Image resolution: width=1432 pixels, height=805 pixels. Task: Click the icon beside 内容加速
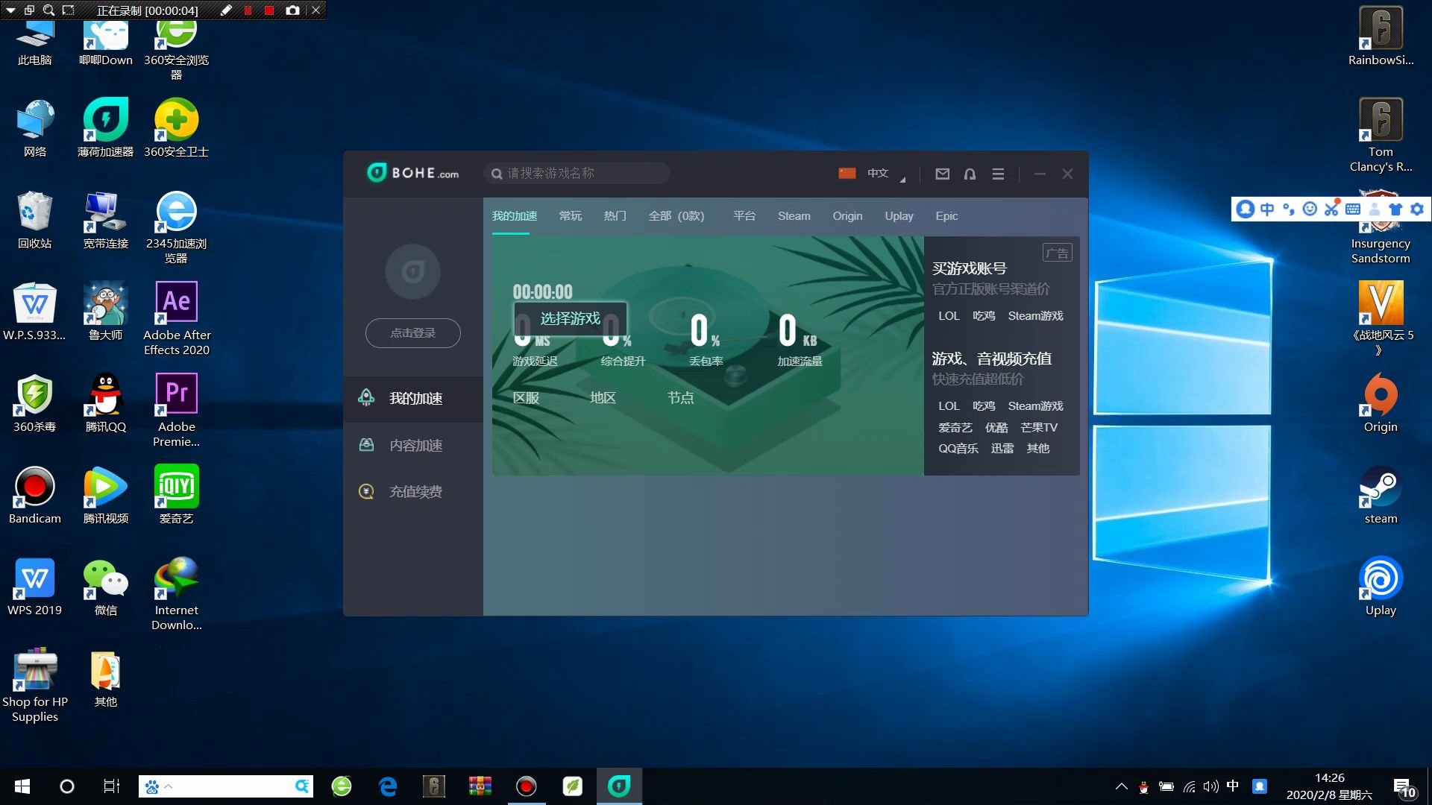click(366, 445)
